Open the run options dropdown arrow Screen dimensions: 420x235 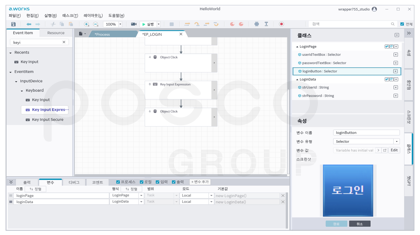tap(159, 24)
